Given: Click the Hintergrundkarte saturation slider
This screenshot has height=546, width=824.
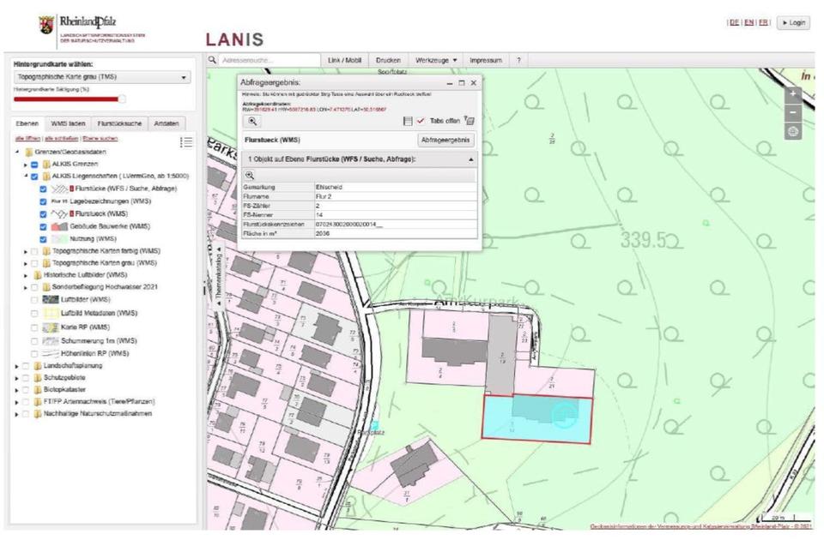Looking at the screenshot, I should (x=69, y=99).
